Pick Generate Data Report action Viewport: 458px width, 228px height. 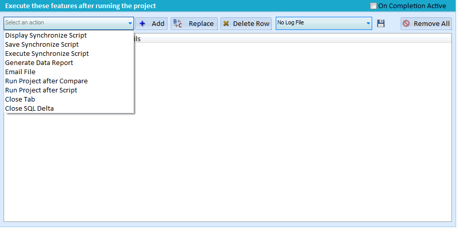pos(69,62)
